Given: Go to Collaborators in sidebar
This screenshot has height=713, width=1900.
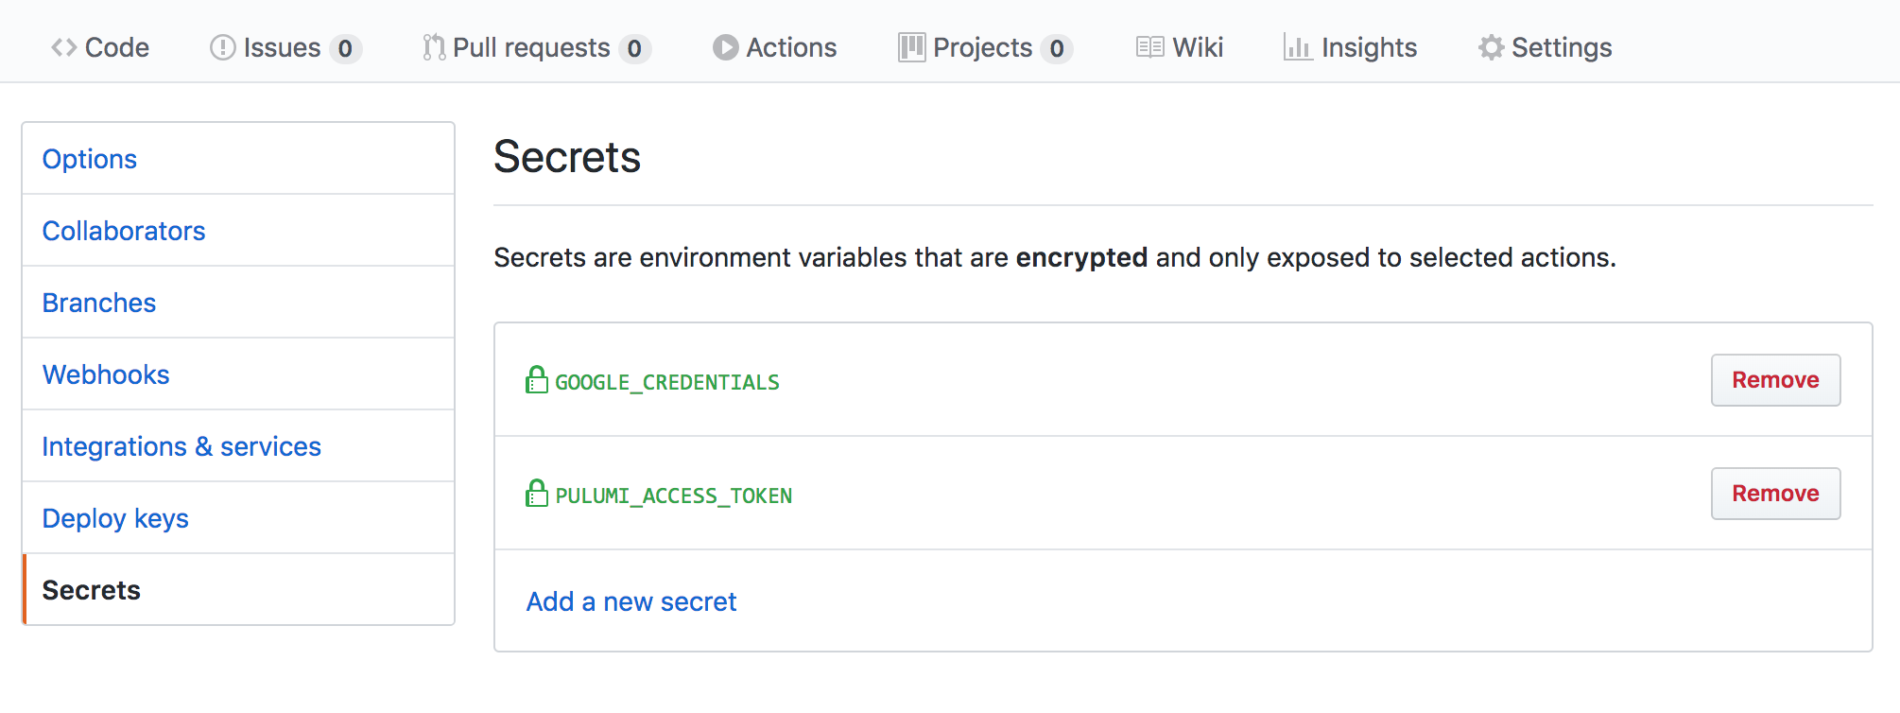Looking at the screenshot, I should (x=124, y=231).
